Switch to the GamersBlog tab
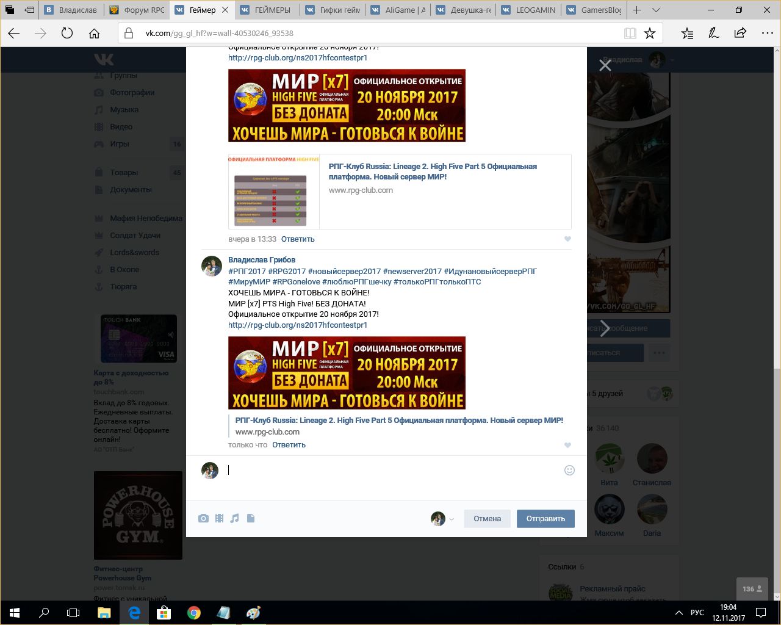The height and width of the screenshot is (625, 781). pos(593,10)
